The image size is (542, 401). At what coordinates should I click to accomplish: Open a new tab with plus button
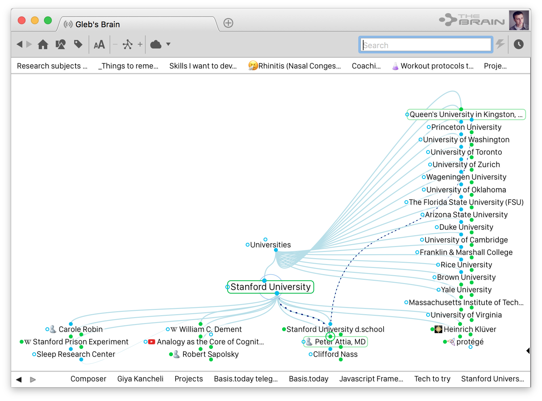click(x=228, y=23)
